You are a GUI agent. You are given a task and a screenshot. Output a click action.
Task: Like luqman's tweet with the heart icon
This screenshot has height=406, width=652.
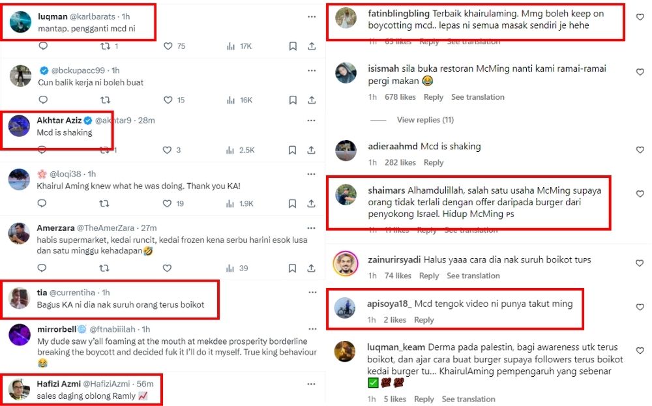point(168,46)
